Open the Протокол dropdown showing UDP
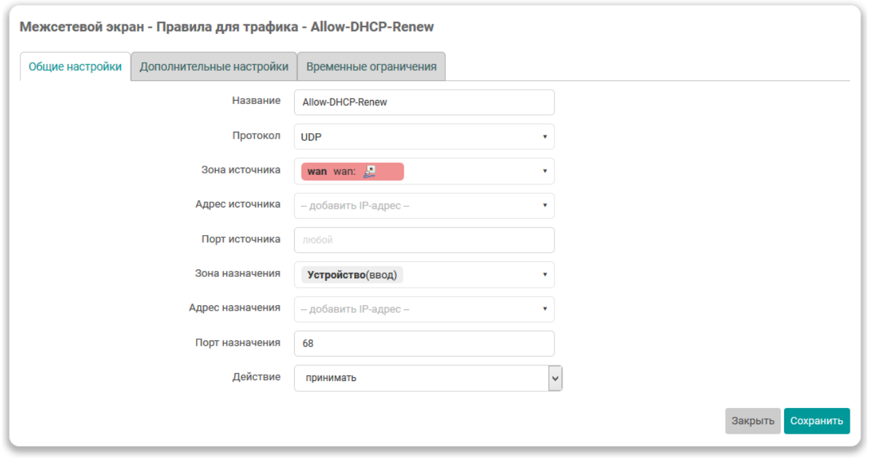The width and height of the screenshot is (874, 458). 424,136
